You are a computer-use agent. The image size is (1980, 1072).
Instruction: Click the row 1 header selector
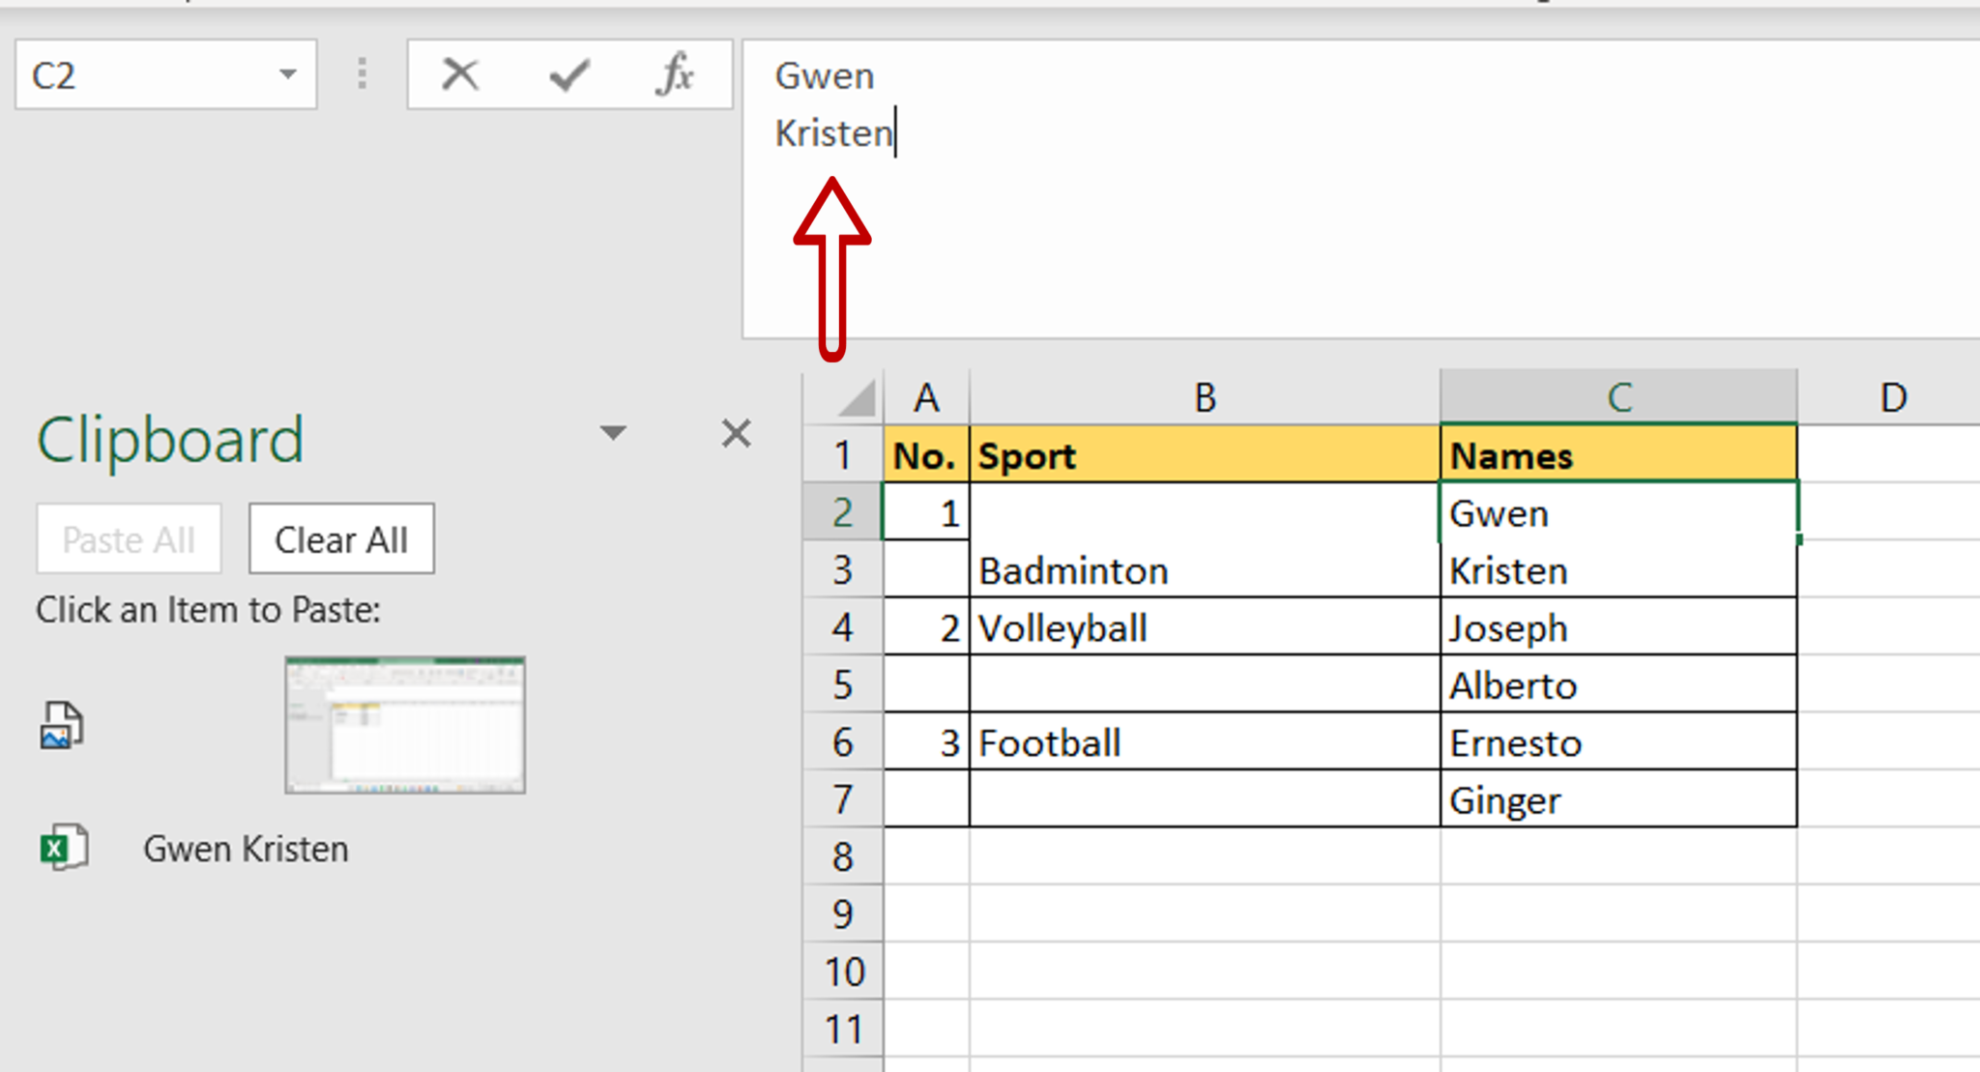click(x=842, y=455)
